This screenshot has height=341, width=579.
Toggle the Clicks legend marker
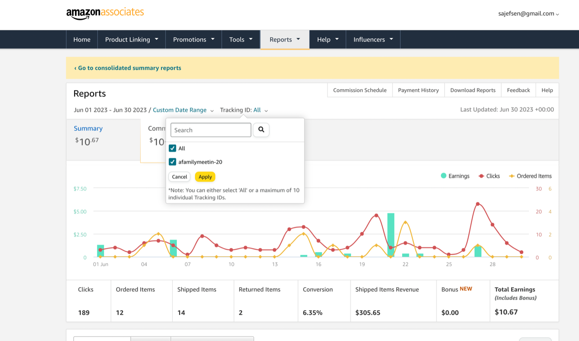coord(481,176)
